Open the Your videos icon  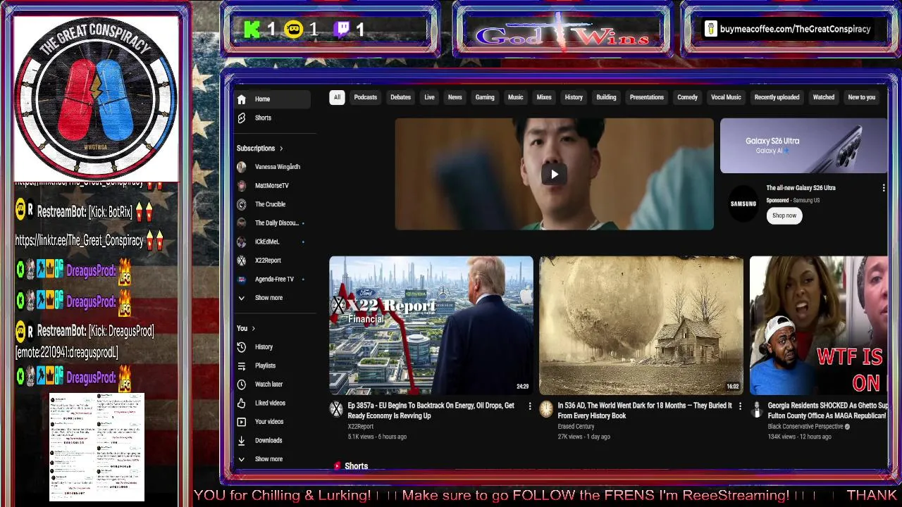pos(242,422)
